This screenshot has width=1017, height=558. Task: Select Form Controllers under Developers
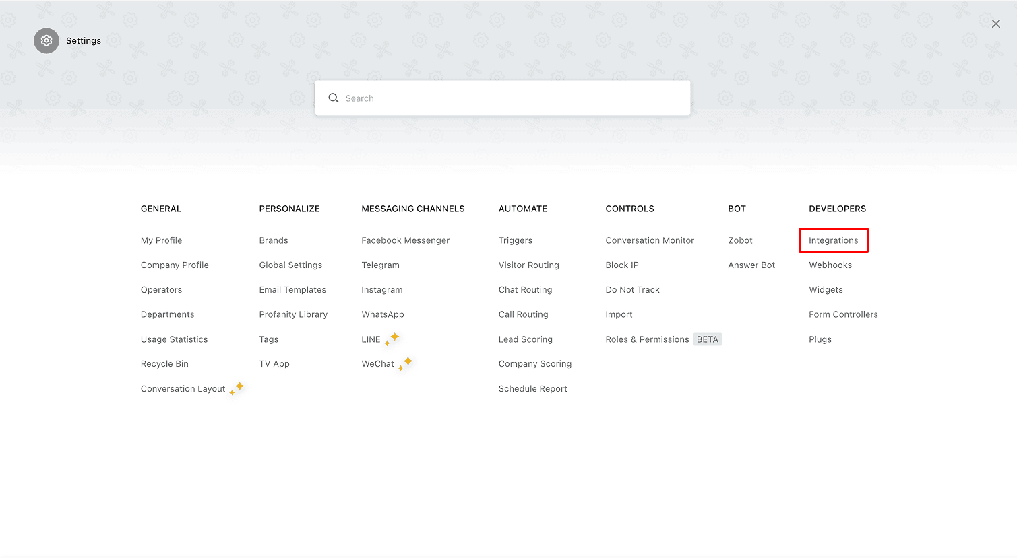(843, 314)
